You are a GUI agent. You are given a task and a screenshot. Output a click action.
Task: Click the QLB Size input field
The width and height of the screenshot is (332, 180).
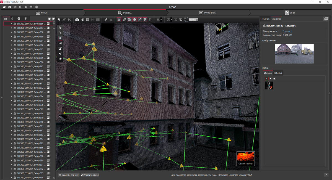193,20
